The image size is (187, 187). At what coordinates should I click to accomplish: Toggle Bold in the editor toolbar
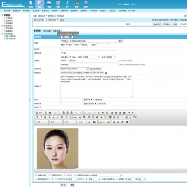(x=37, y=117)
